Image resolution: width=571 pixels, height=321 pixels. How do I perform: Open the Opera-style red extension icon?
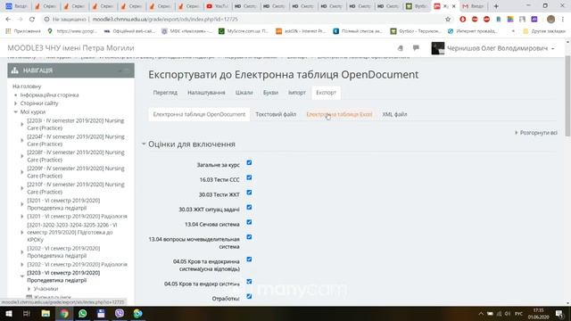pos(463,20)
